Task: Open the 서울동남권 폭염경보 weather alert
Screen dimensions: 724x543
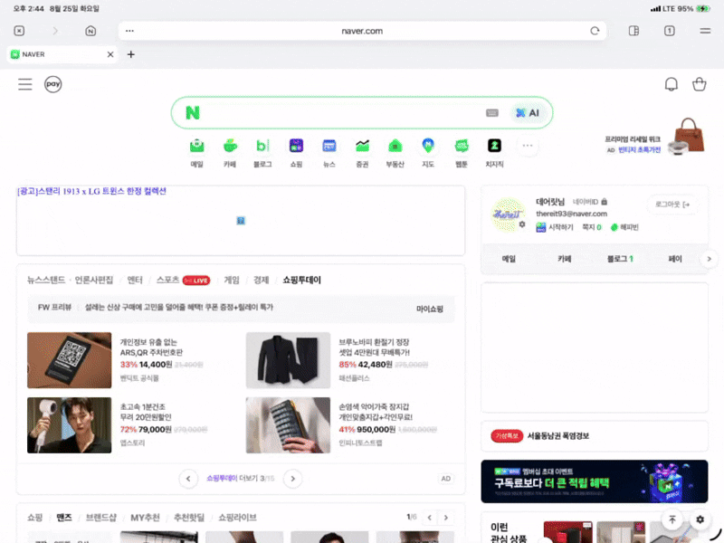Action: (x=558, y=436)
